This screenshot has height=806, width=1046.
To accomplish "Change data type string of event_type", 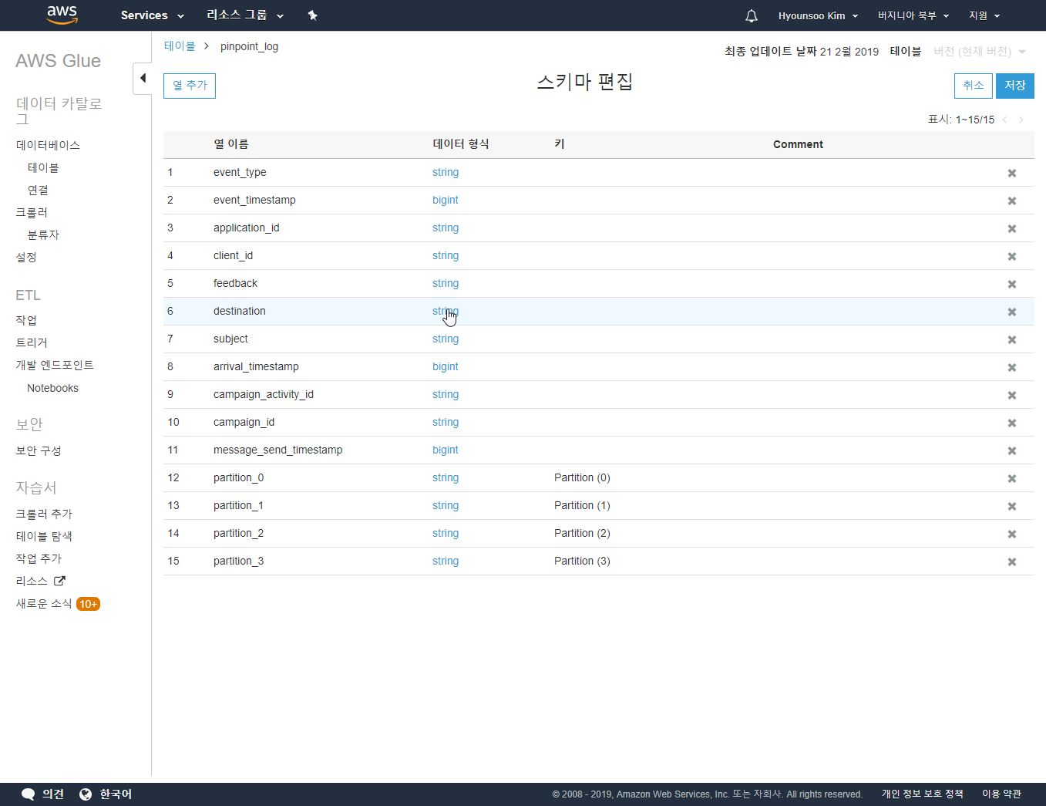I will tap(446, 172).
